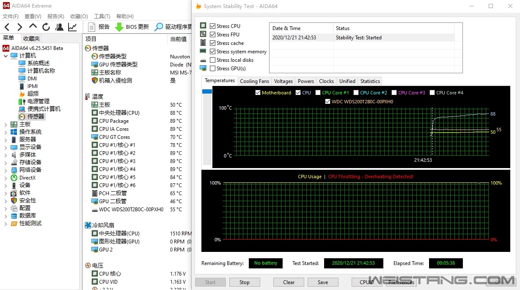Click the Clear button
520x290 pixels.
(x=289, y=282)
